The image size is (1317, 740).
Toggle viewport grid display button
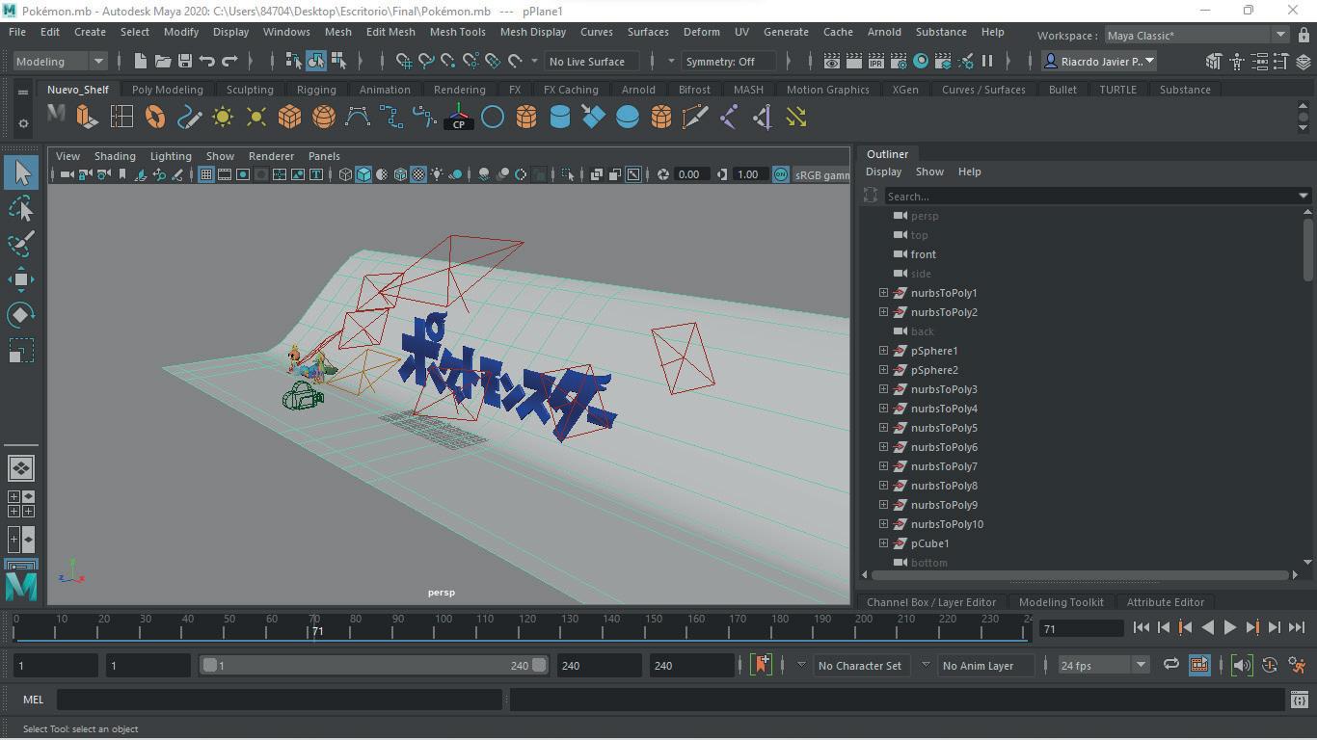click(x=206, y=174)
